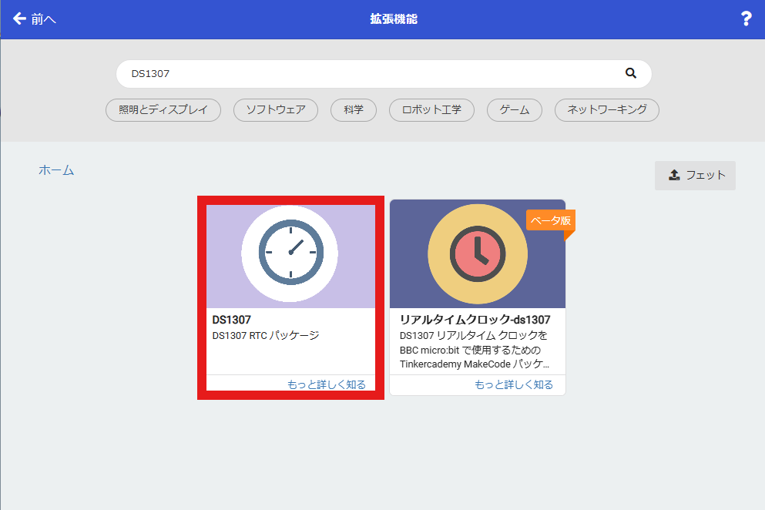Filter by ネットワーキング category

point(607,110)
